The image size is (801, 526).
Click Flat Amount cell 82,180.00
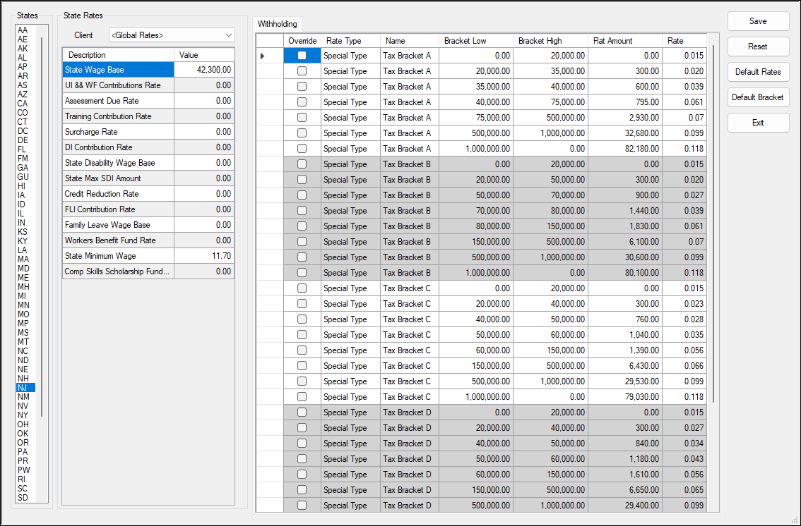624,149
